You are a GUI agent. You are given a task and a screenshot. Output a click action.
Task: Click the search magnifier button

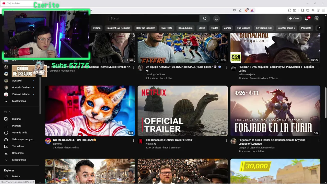point(205,18)
